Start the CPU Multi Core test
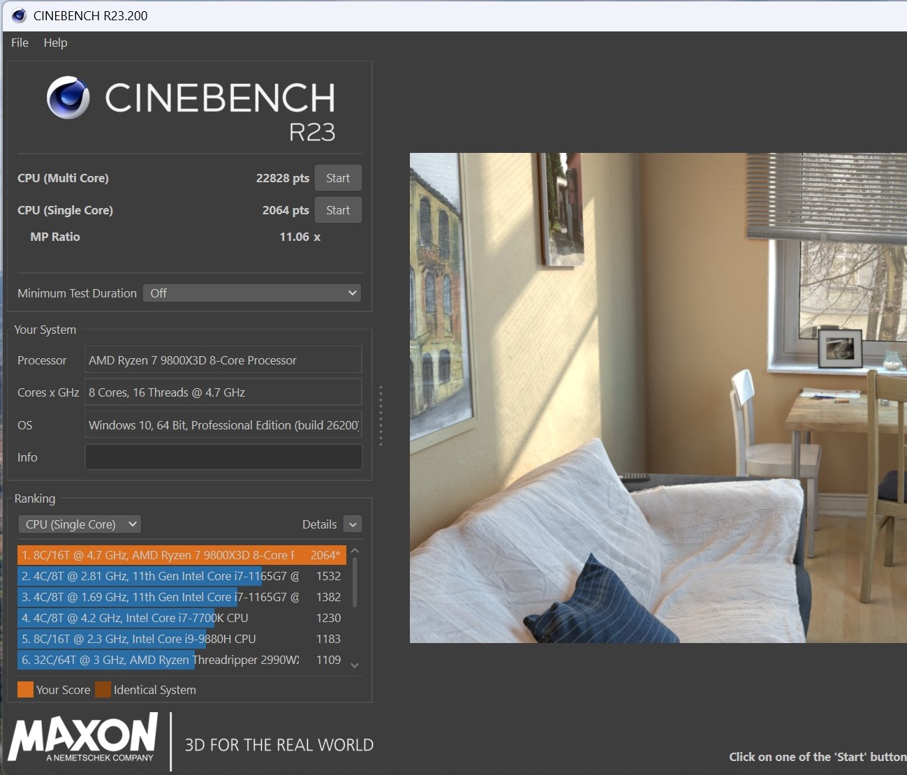The height and width of the screenshot is (775, 907). point(338,178)
